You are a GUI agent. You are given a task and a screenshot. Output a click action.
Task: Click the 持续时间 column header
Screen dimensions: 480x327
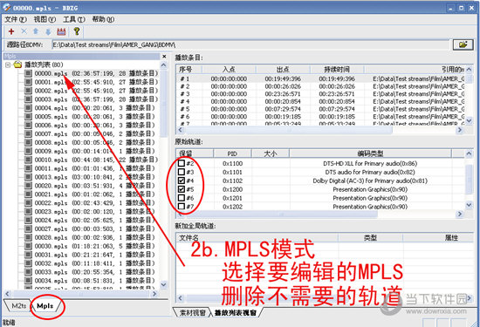tap(337, 70)
